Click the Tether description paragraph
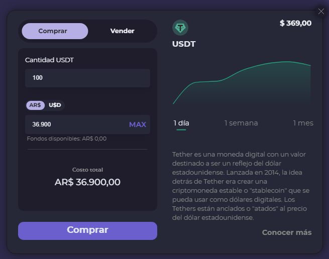This screenshot has width=329, height=259. click(241, 186)
